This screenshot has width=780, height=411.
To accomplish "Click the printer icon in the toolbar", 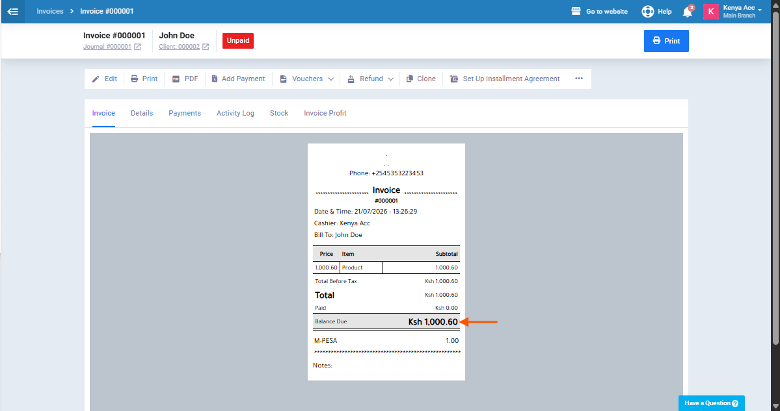I will click(x=134, y=79).
